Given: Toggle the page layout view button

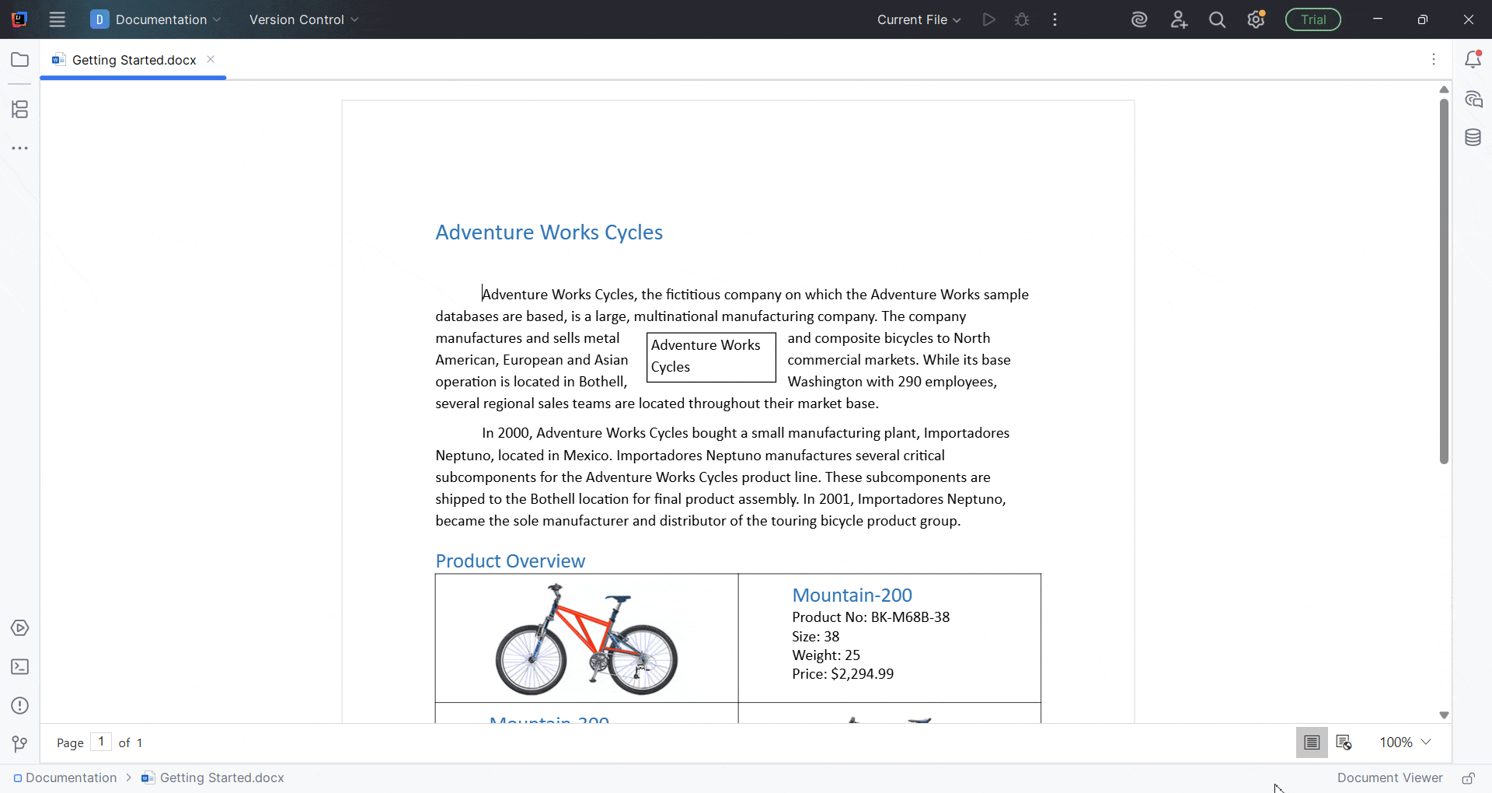Looking at the screenshot, I should [1312, 742].
